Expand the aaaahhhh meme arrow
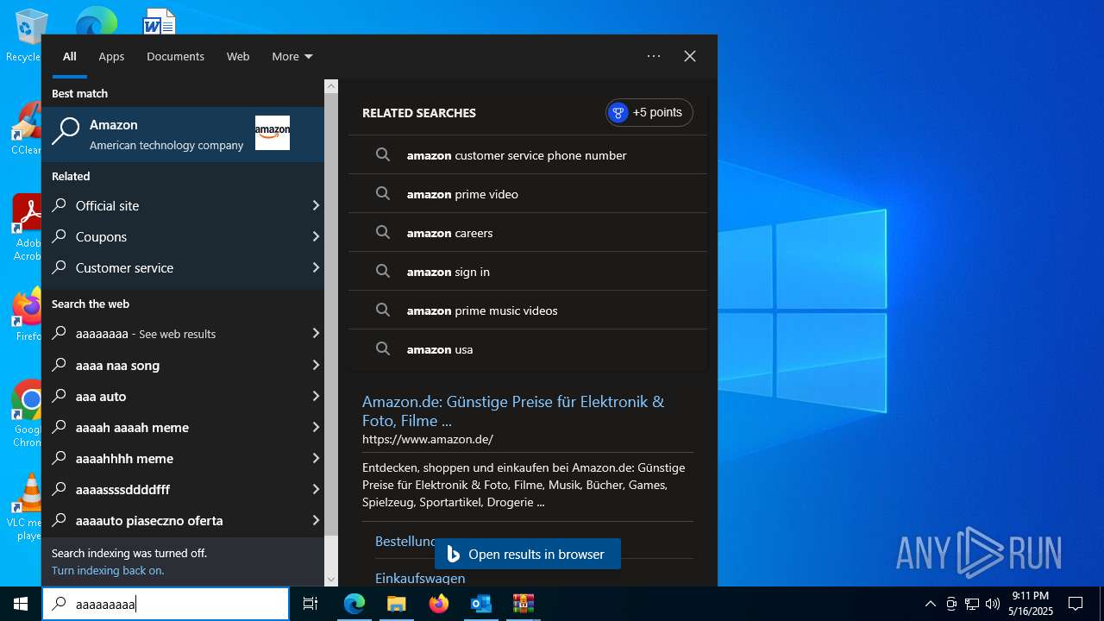Image resolution: width=1104 pixels, height=621 pixels. 316,458
